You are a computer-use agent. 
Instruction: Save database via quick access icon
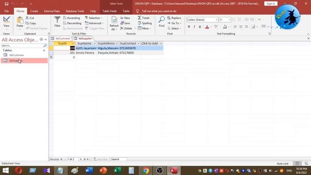point(6,4)
